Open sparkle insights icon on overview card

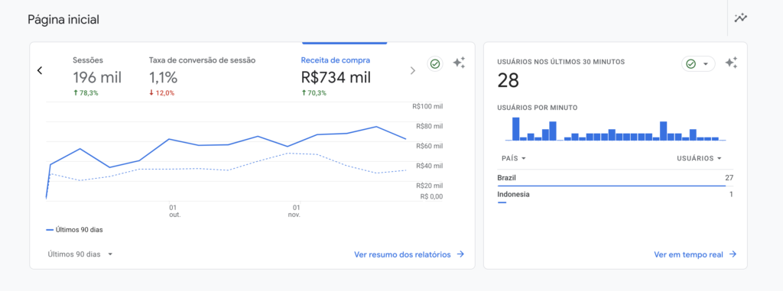point(459,63)
